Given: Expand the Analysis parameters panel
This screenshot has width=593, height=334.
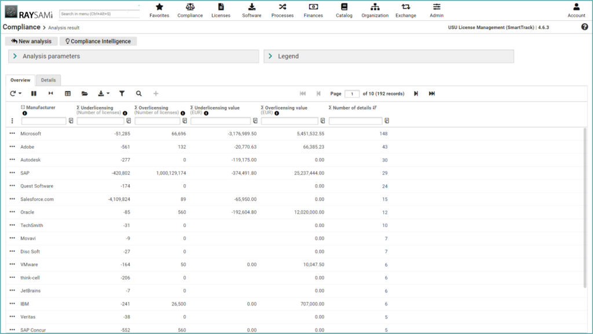Looking at the screenshot, I should (x=134, y=56).
